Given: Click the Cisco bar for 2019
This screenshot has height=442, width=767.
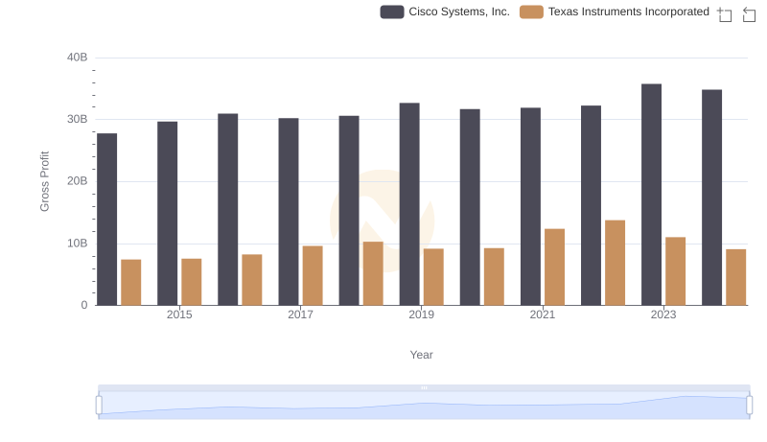Looking at the screenshot, I should coord(409,204).
